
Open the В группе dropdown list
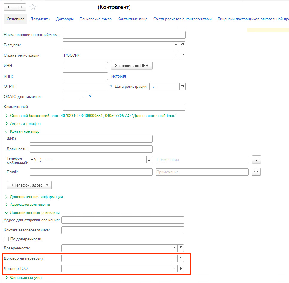click(x=176, y=45)
